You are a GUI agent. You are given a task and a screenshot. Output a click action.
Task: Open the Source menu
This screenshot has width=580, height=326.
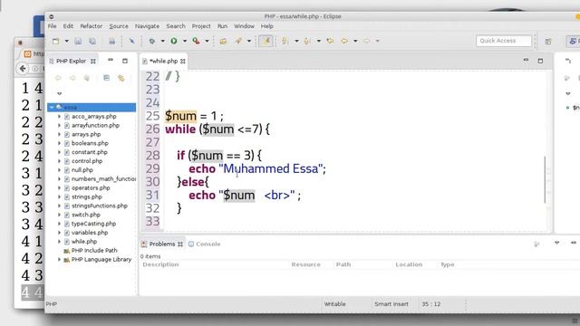[119, 26]
